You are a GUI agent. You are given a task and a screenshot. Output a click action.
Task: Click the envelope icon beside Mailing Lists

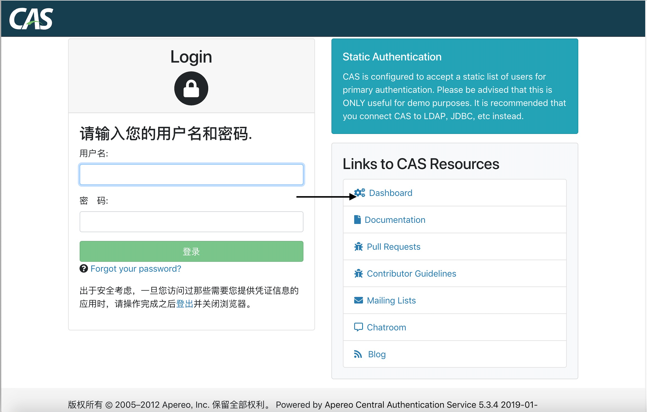(359, 300)
